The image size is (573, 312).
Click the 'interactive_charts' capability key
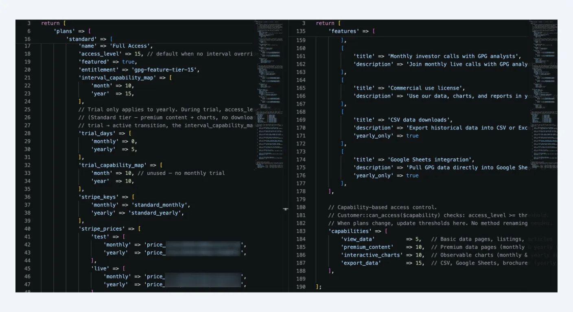click(x=372, y=255)
